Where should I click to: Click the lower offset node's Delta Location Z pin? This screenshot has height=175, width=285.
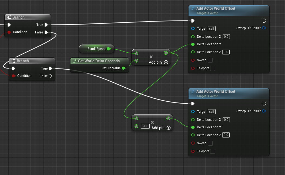pos(193,135)
